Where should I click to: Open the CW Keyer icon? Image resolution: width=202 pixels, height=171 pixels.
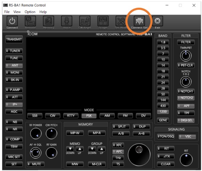click(85, 21)
